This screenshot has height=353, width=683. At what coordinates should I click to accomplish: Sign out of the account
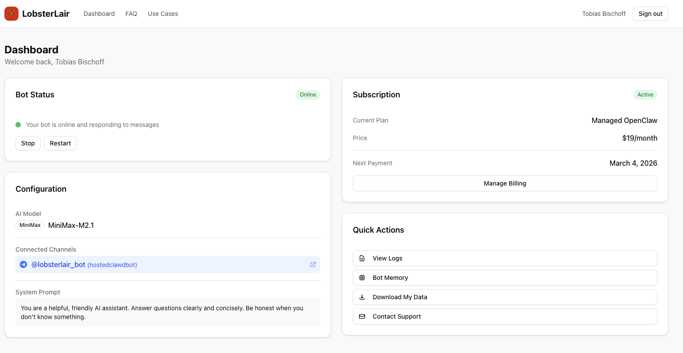point(650,14)
